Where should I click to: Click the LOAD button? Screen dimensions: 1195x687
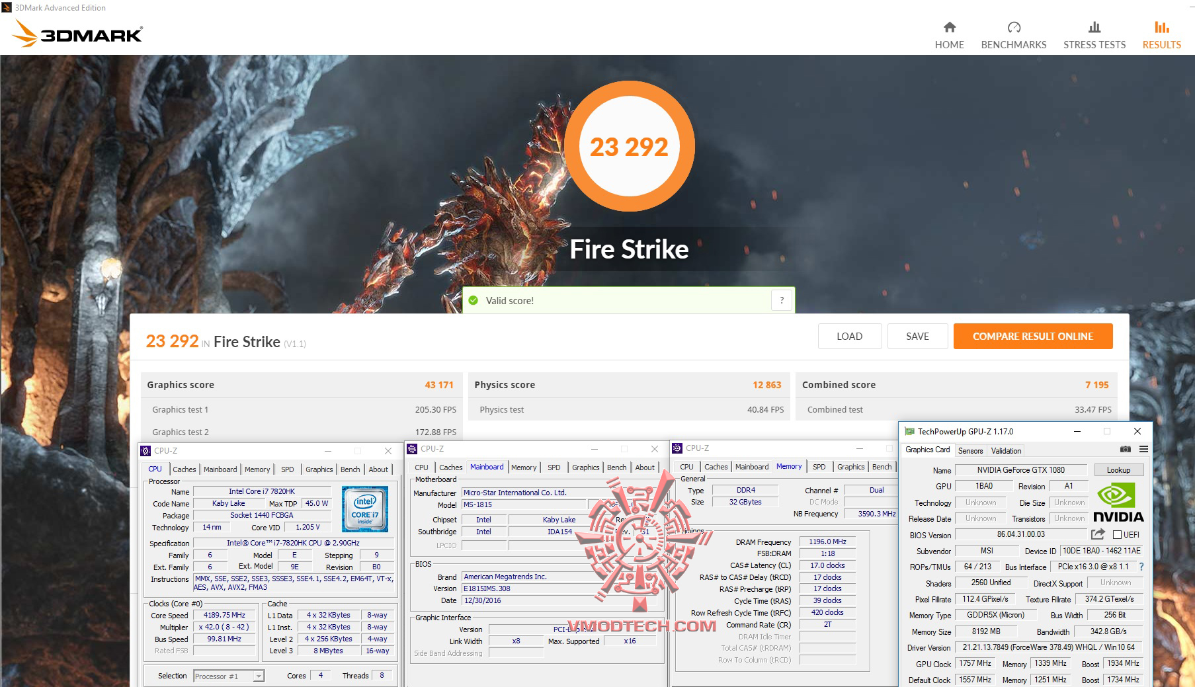849,336
